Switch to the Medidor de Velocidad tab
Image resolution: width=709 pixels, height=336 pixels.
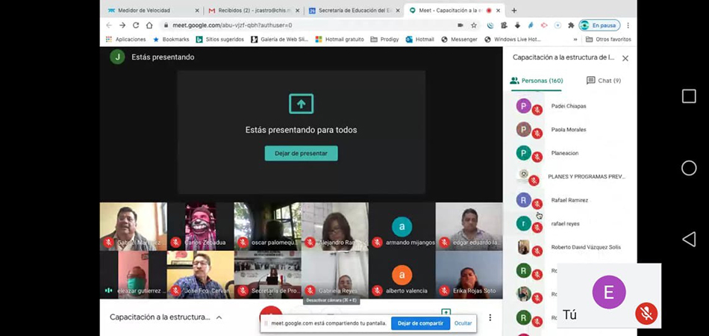point(152,10)
